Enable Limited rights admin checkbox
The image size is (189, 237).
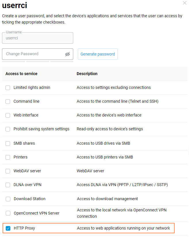(x=8, y=88)
